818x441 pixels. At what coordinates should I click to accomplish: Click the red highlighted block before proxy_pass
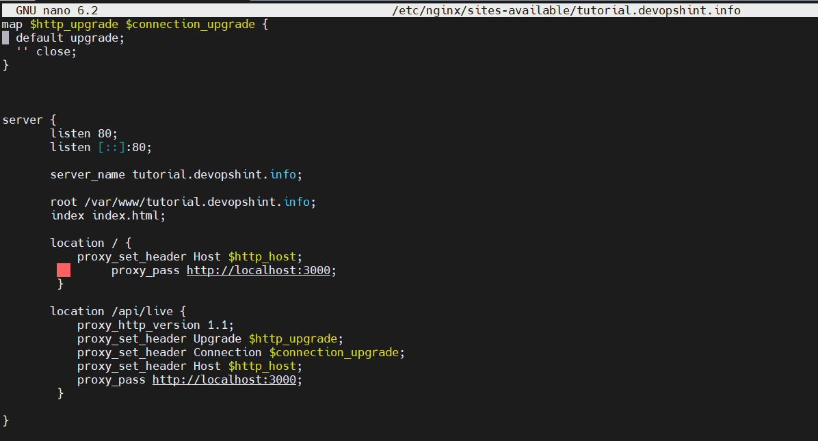pos(64,270)
